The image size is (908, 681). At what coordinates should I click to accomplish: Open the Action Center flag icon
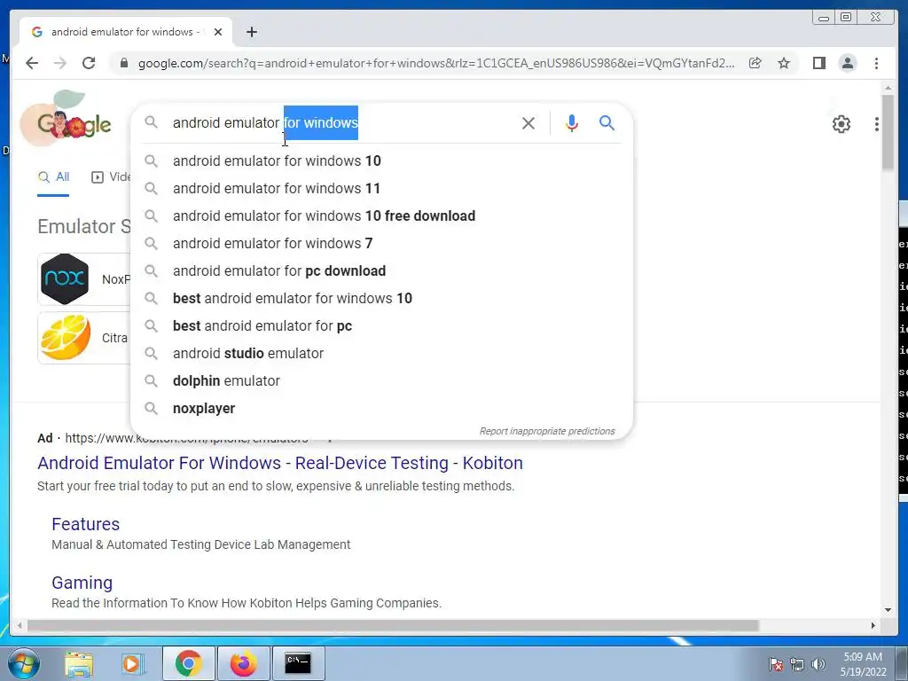click(776, 664)
